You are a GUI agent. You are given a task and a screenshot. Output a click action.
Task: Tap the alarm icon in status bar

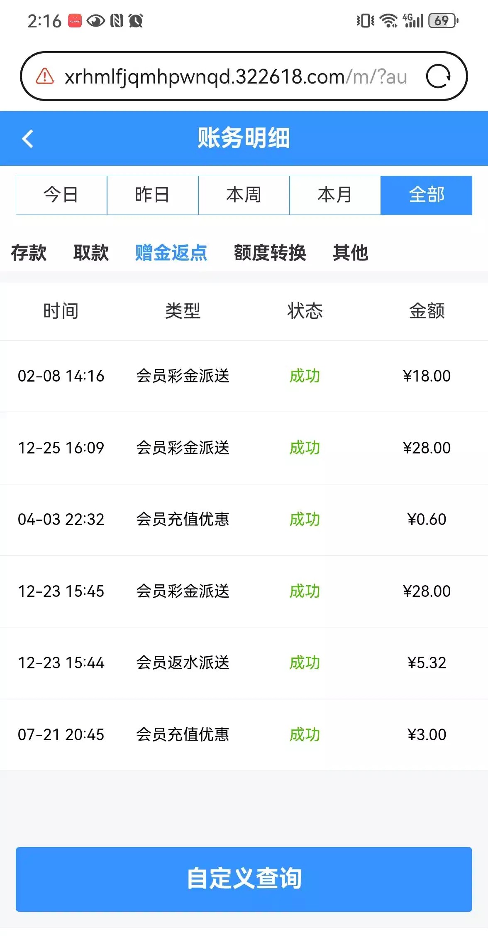136,20
